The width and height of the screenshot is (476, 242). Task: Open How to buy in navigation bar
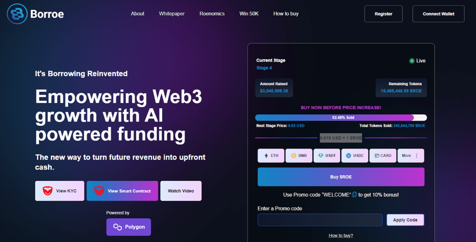(286, 14)
